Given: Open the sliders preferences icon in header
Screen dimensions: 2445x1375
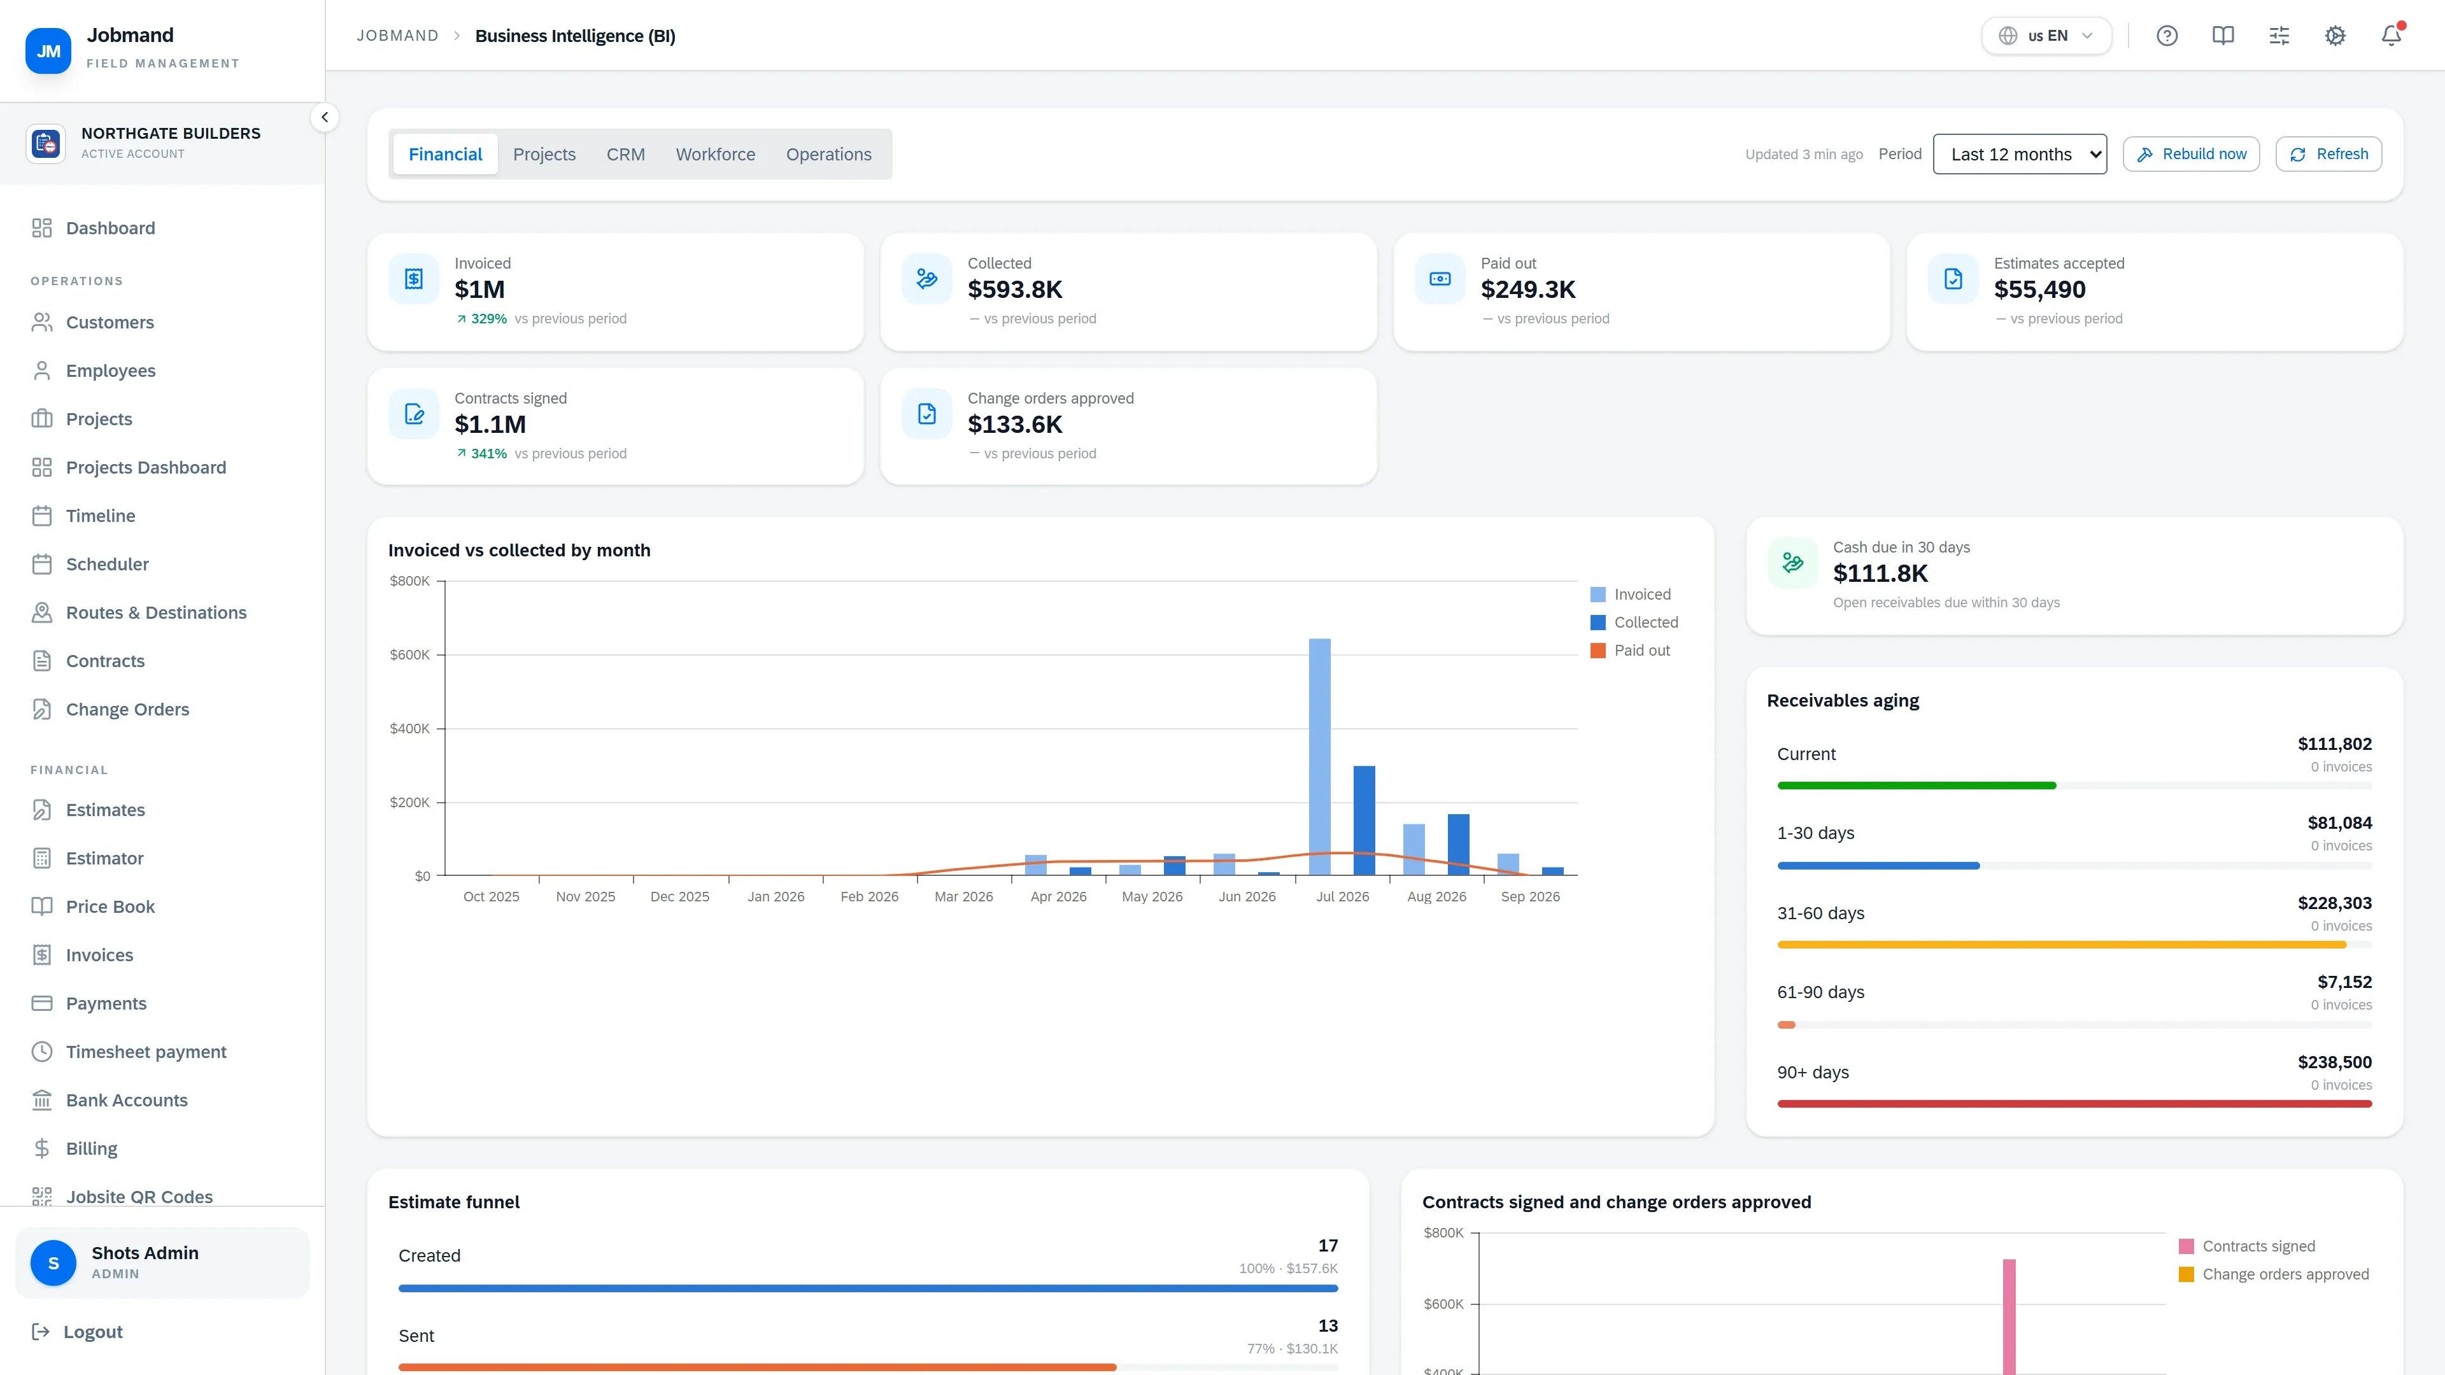Looking at the screenshot, I should click(2279, 36).
